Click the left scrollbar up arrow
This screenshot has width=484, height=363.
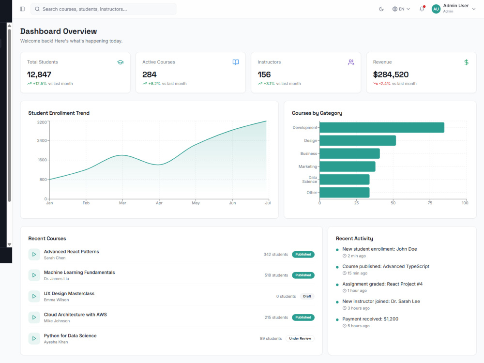pos(9,26)
